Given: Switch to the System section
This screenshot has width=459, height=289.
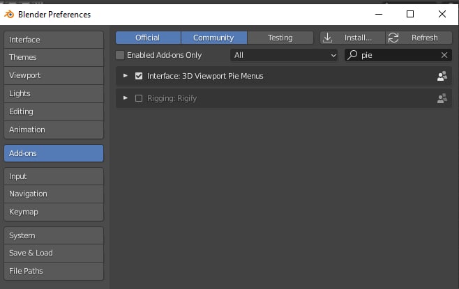Looking at the screenshot, I should pyautogui.click(x=54, y=235).
